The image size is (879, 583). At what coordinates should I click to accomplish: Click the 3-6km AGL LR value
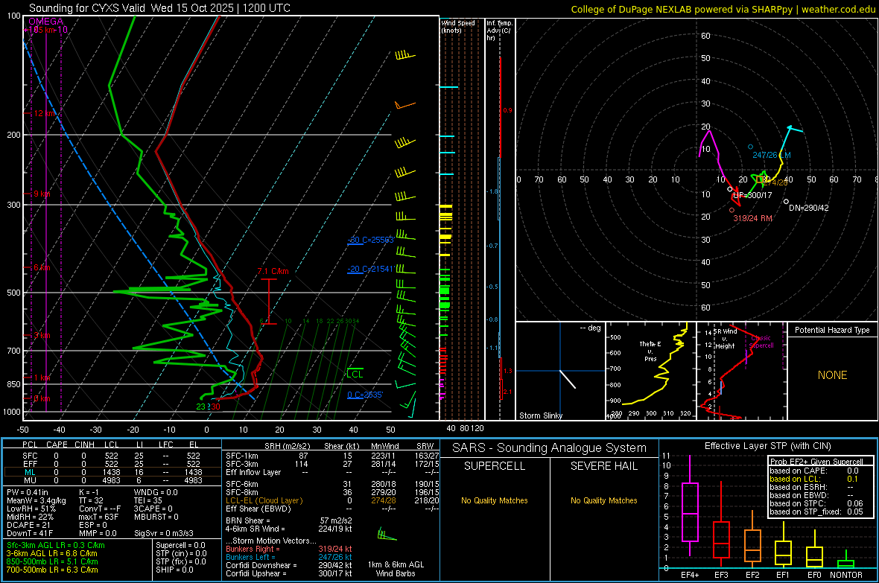pos(52,553)
